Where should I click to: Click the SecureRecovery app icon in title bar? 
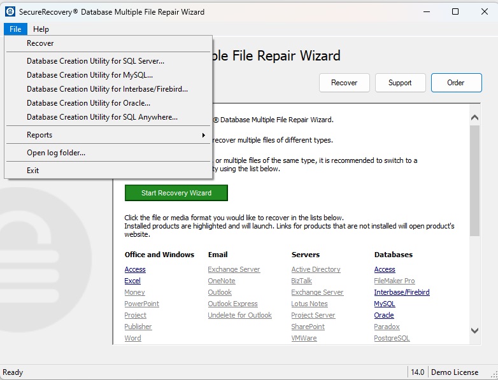coord(10,11)
